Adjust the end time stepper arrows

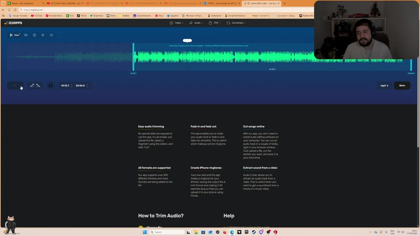click(87, 86)
